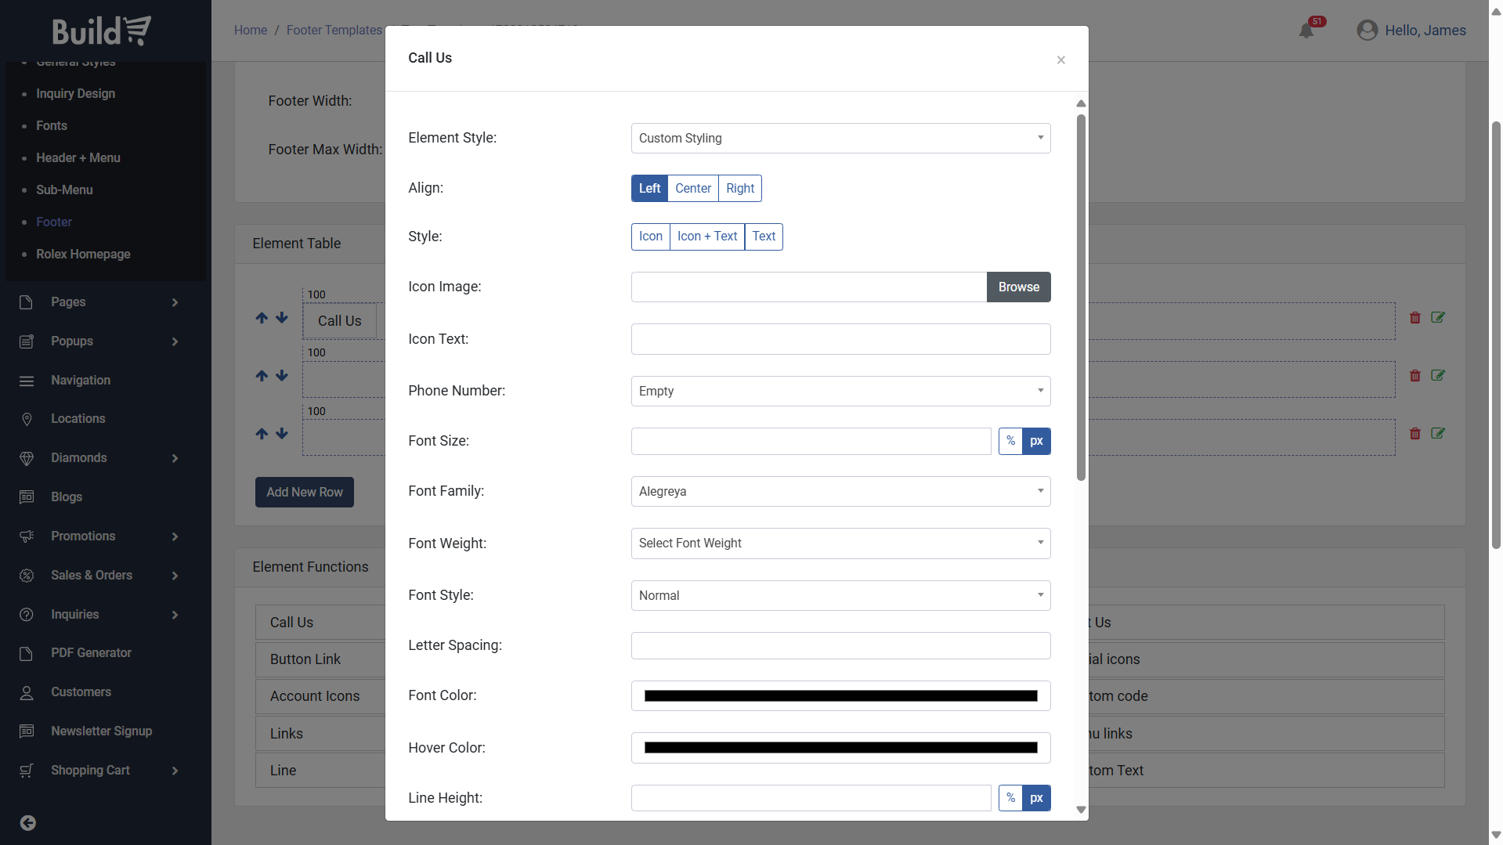Set alignment to Center
The image size is (1503, 845).
pyautogui.click(x=692, y=189)
